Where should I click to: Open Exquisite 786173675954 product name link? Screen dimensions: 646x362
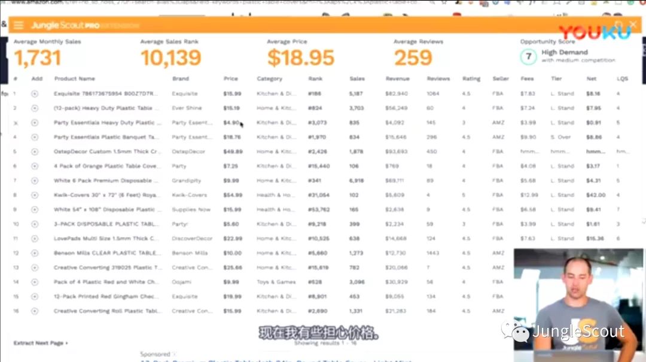(105, 93)
